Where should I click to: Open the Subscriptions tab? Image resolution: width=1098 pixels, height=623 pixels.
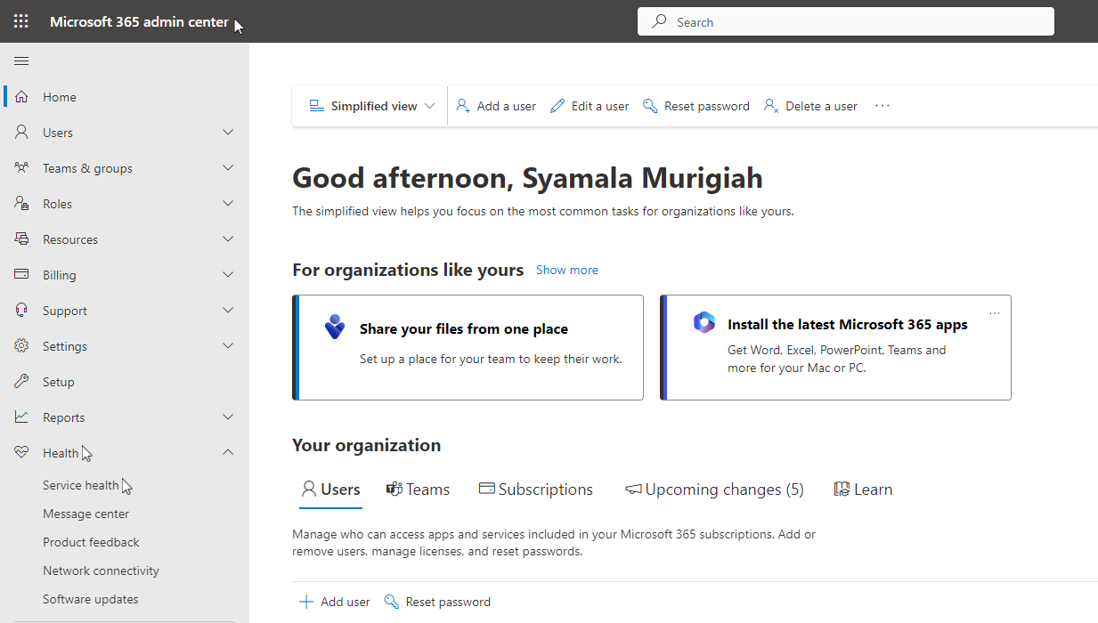click(x=536, y=489)
